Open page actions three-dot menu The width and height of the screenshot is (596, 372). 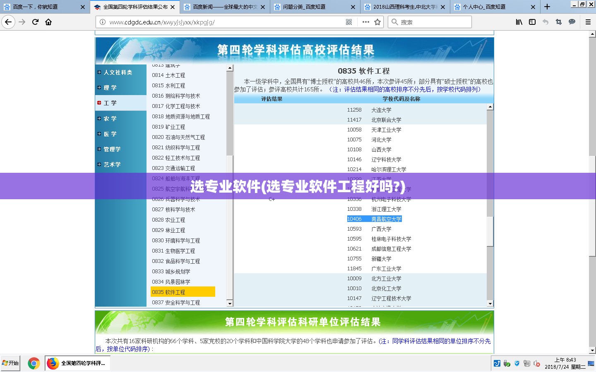click(365, 22)
